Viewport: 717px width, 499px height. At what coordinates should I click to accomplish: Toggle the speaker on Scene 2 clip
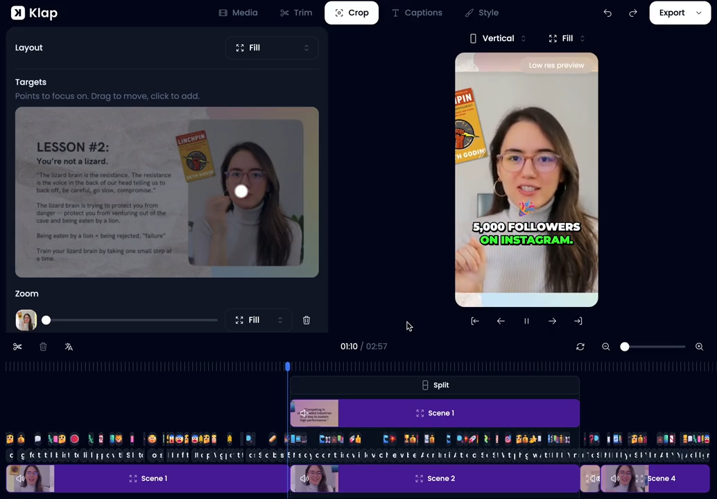(304, 478)
